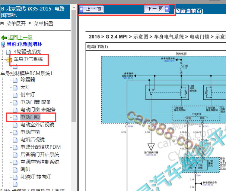
Task: Open the 电烙后视镜 entry
Action: [x=32, y=139]
